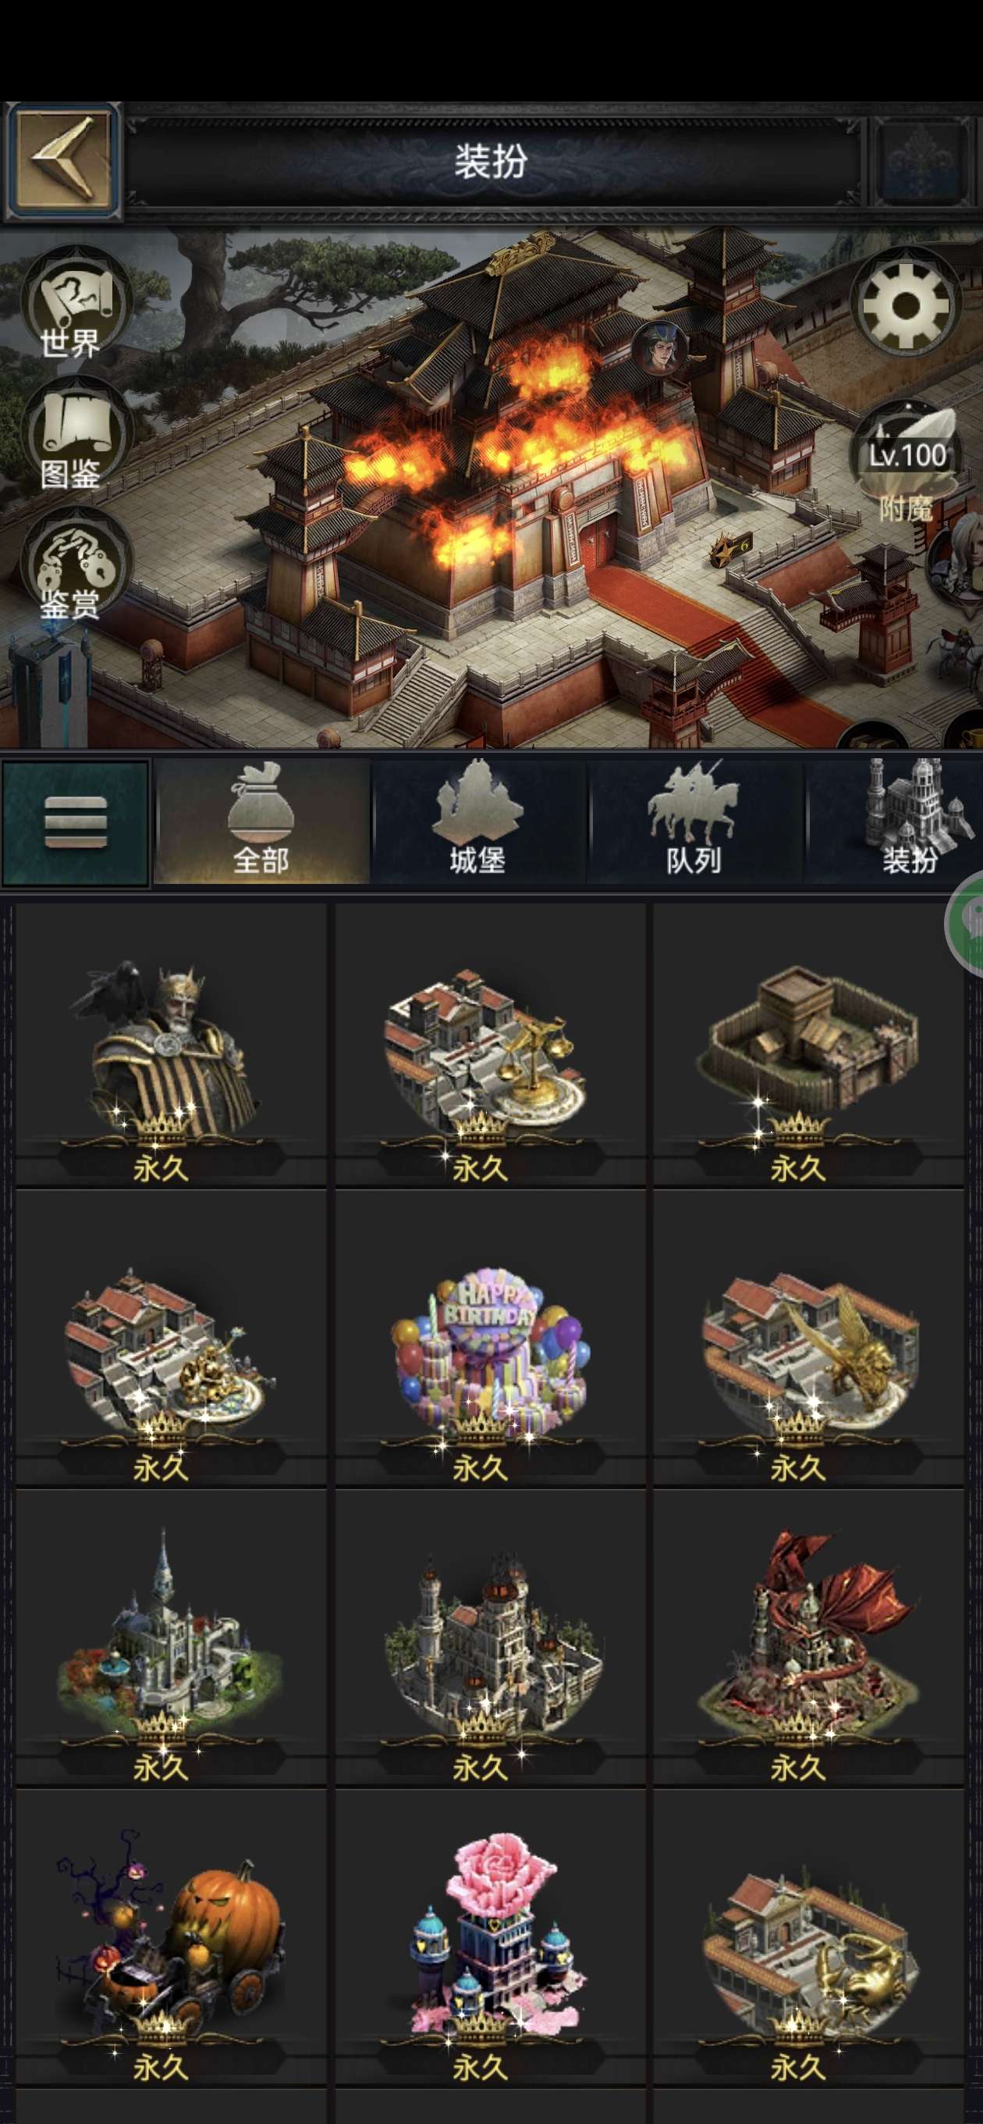Switch to the 队列 tab
983x2124 pixels.
point(694,823)
